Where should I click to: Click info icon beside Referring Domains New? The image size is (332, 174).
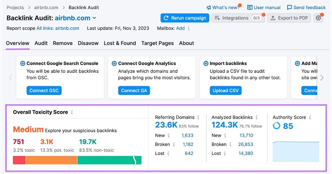pyautogui.click(x=169, y=135)
